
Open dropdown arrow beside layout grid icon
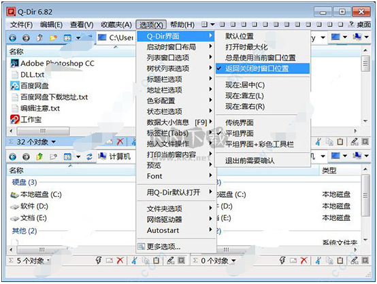pos(212,24)
